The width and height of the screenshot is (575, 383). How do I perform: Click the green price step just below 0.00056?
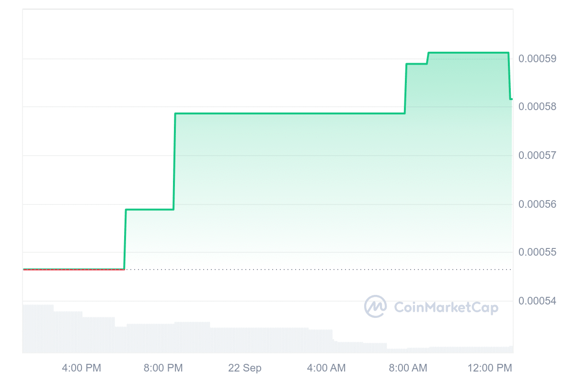click(149, 210)
